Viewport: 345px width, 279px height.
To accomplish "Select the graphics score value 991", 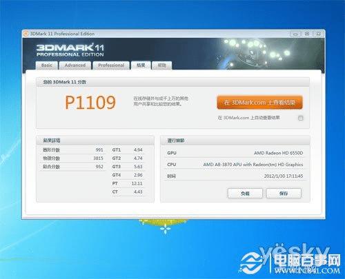I will [99, 149].
